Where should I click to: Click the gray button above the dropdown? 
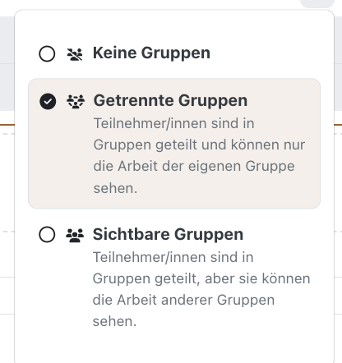(317, 3)
